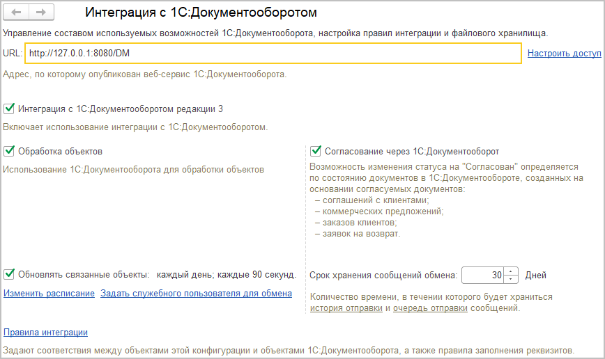Go back with the left arrow button
Image resolution: width=605 pixels, height=359 pixels.
coord(16,13)
